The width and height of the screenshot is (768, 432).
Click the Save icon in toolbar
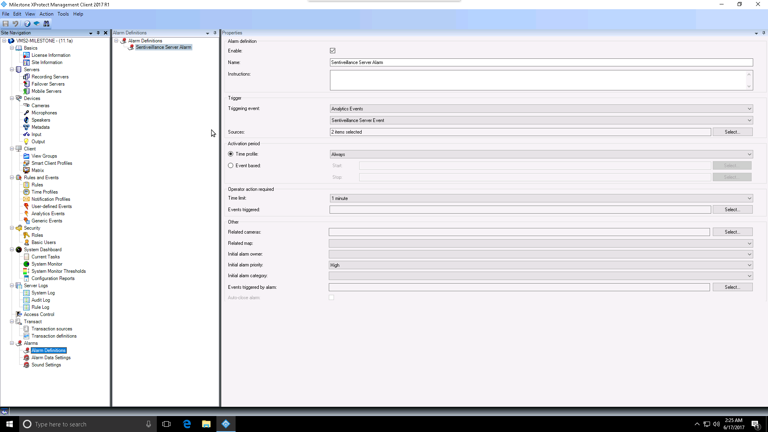(x=6, y=24)
